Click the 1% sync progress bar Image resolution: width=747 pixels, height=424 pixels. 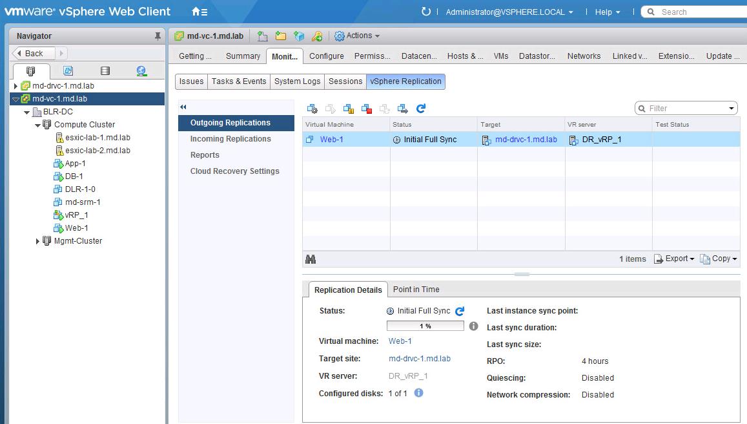[425, 326]
